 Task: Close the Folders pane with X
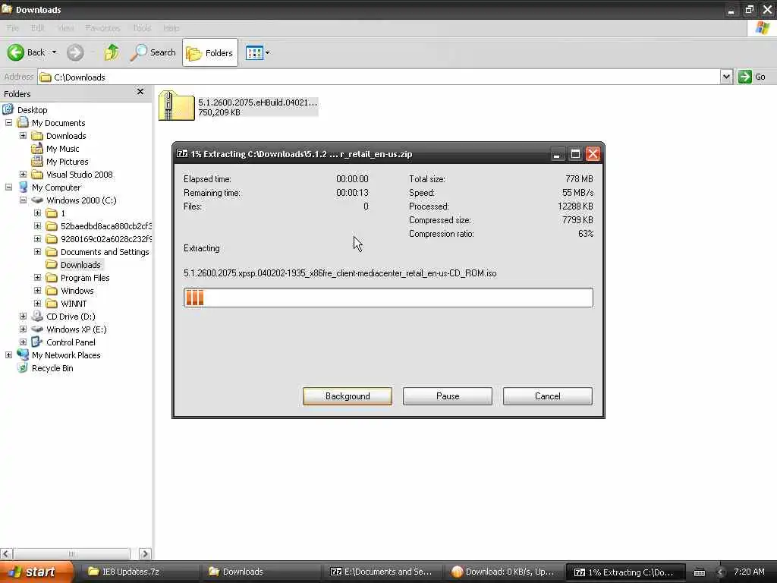click(x=140, y=92)
